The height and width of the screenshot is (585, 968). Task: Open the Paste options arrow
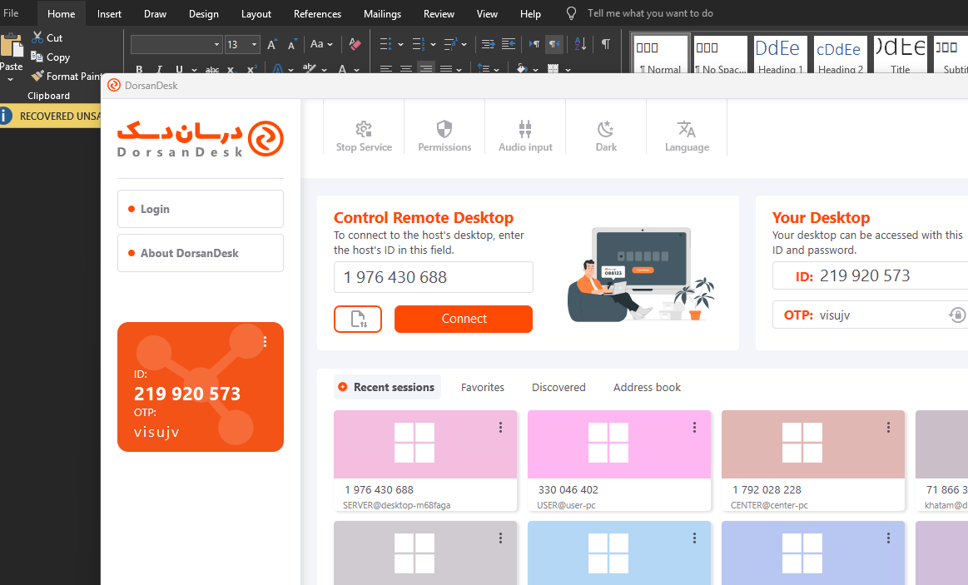(x=11, y=79)
